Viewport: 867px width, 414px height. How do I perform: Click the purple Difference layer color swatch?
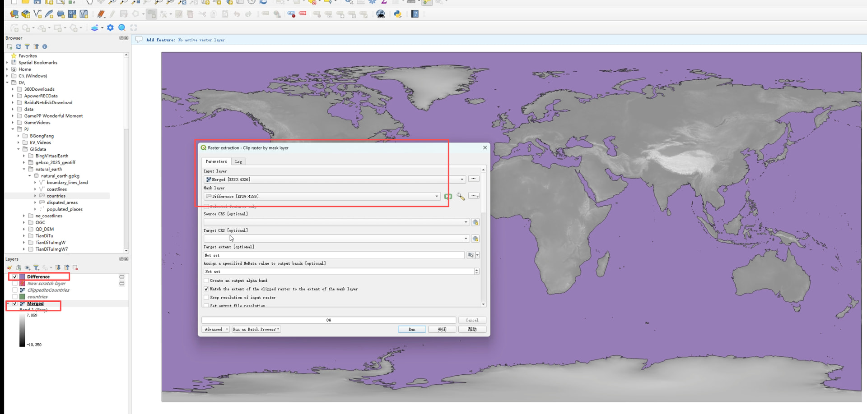(22, 277)
